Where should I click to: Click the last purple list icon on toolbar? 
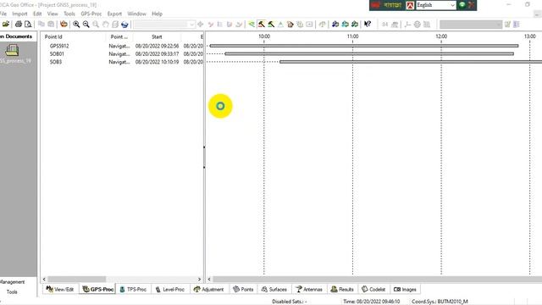517,25
